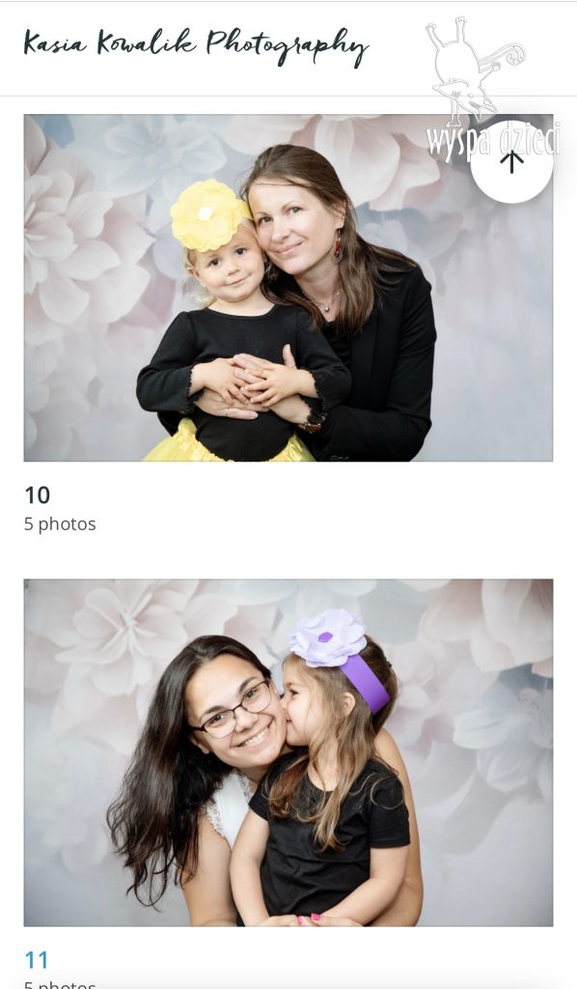The width and height of the screenshot is (577, 989).
Task: Click the yellow skirt in album 10 photo
Action: [x=227, y=441]
